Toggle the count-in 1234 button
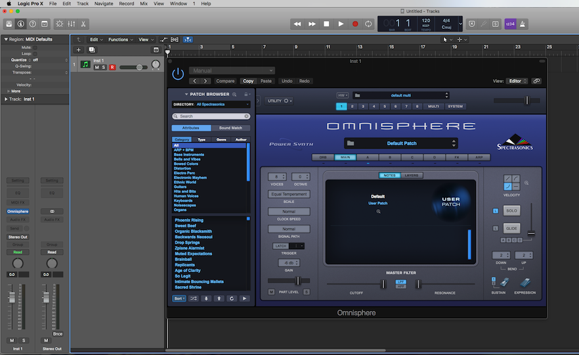 pos(510,24)
